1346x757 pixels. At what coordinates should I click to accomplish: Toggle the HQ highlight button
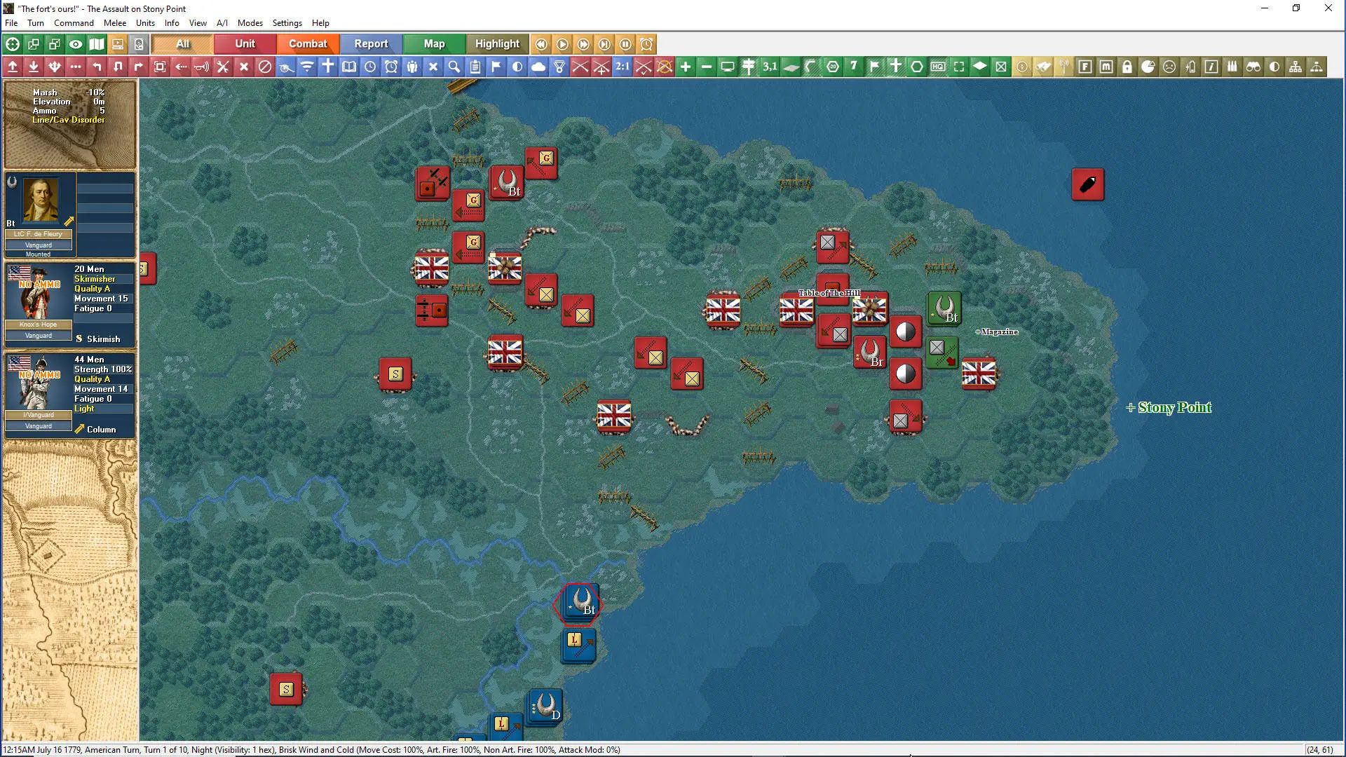coord(938,67)
